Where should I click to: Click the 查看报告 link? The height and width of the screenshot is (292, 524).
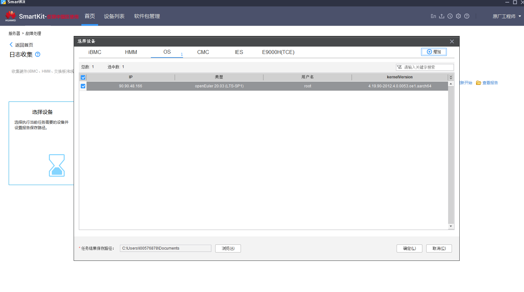(x=490, y=83)
